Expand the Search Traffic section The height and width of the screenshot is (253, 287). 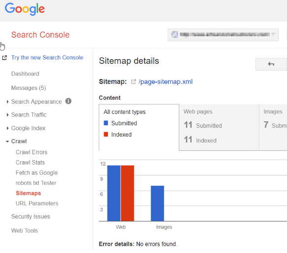[7, 115]
